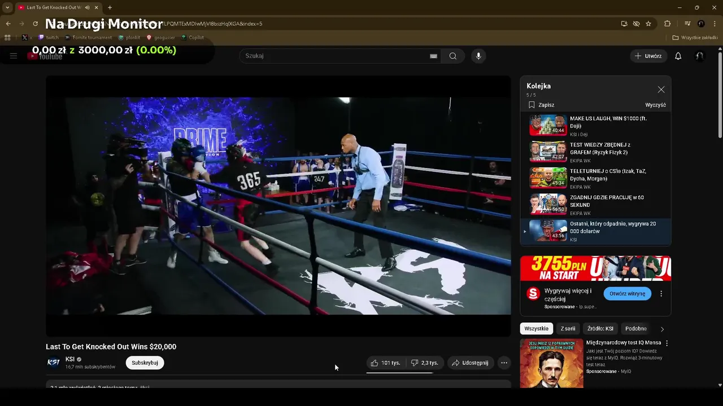
Task: Open more actions menu below video
Action: (504, 363)
